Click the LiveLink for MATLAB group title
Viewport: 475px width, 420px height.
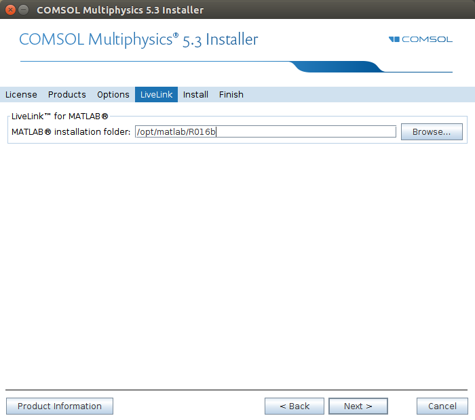(60, 117)
